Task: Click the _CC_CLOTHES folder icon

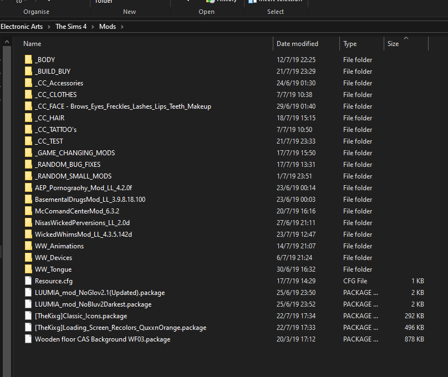Action: click(28, 95)
